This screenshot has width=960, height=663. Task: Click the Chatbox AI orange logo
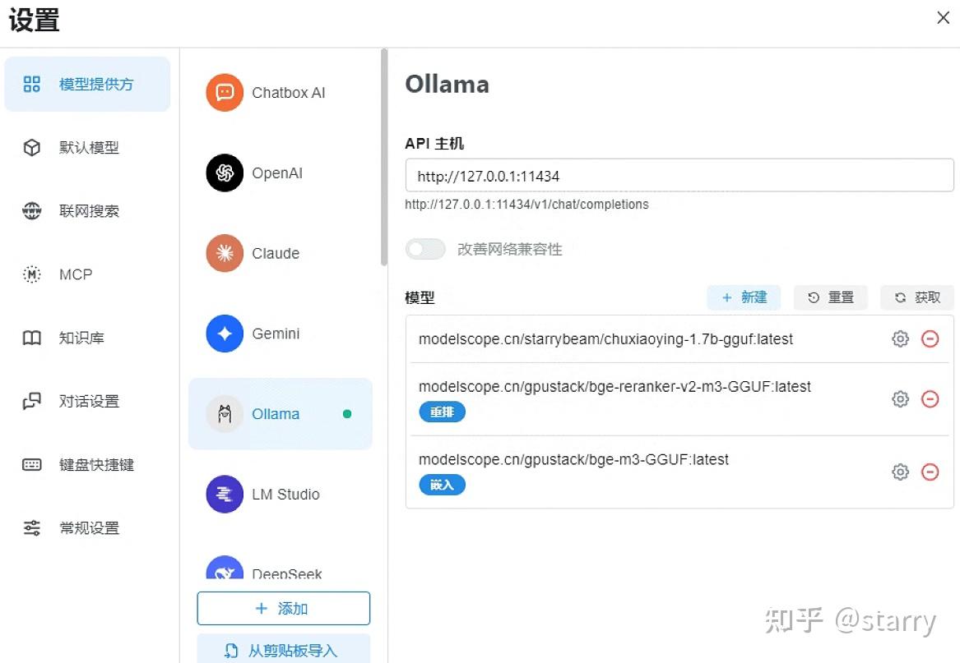[x=225, y=92]
